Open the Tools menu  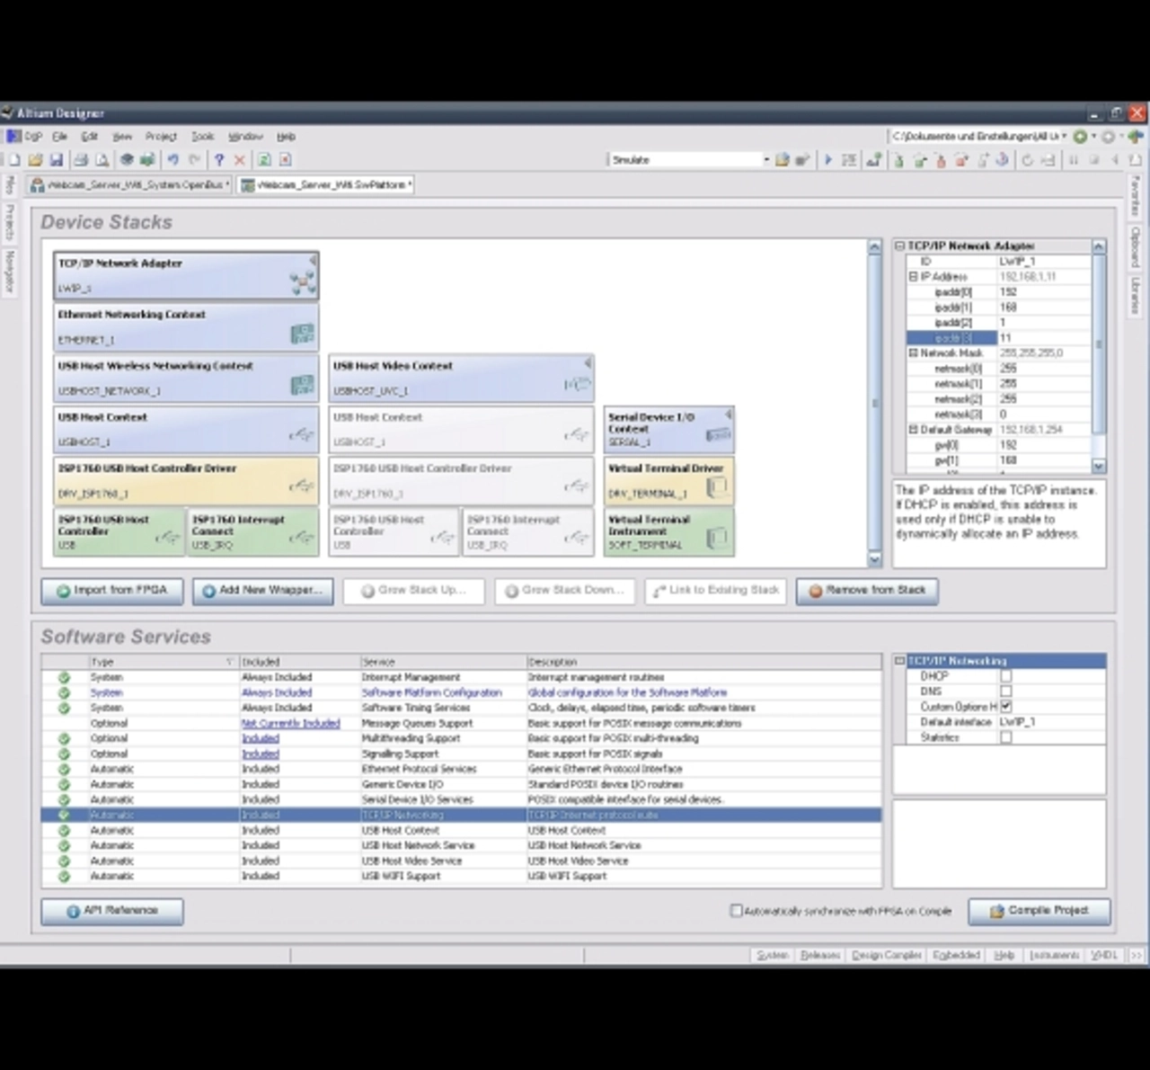(202, 137)
